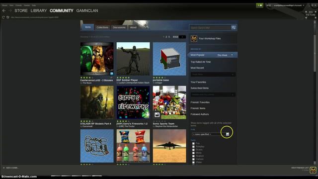This screenshot has height=179, width=318.
Task: Click the save icon on Sonic Sports Team
Action: tap(157, 115)
